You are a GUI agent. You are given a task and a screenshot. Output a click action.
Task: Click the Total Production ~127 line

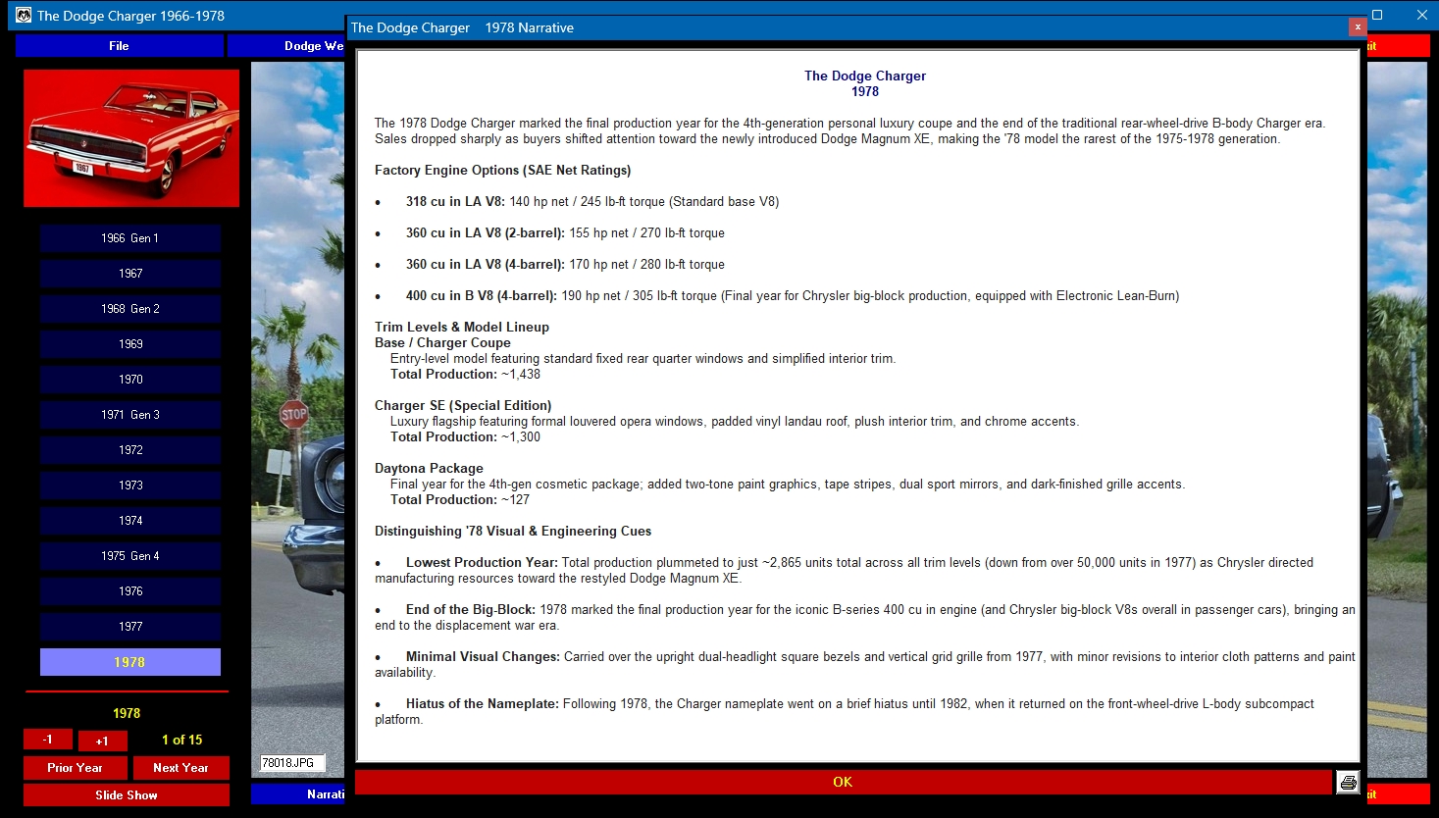coord(460,499)
